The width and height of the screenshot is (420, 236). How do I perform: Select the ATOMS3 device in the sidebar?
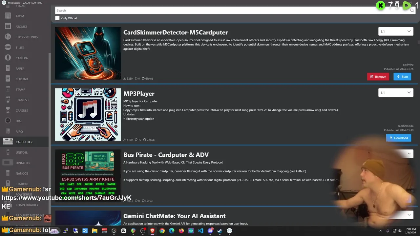[x=24, y=27]
